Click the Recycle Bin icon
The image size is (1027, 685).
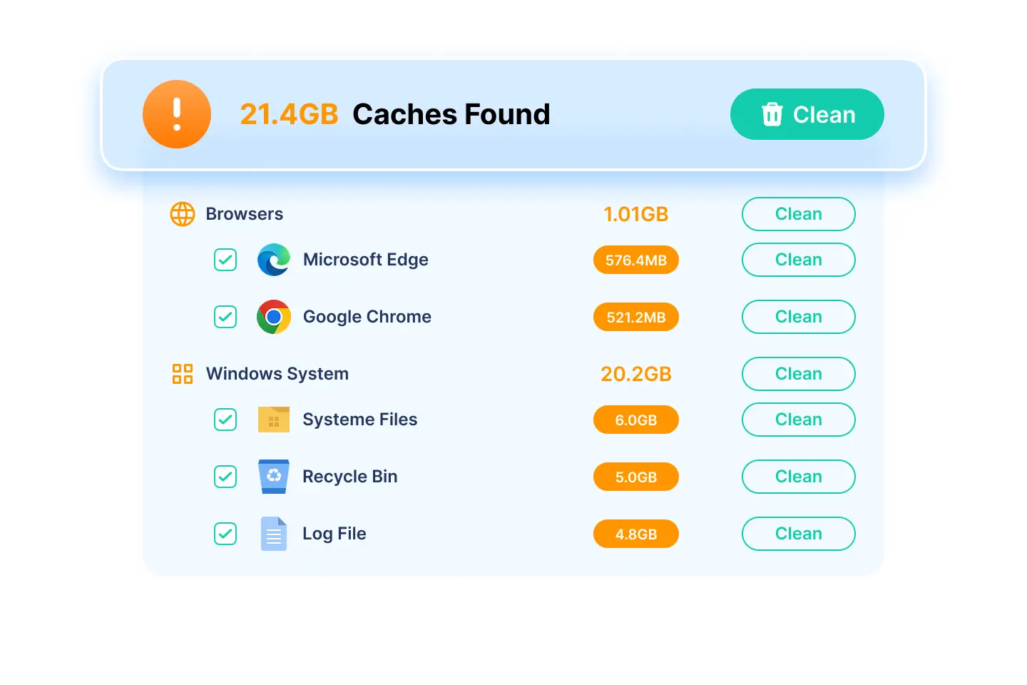click(274, 477)
